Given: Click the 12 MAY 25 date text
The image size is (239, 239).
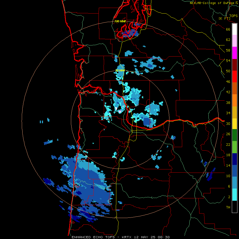Looking at the screenshot, I should point(145,237).
